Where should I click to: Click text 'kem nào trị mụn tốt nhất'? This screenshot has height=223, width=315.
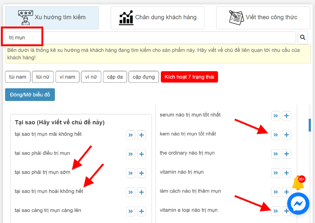(x=188, y=134)
